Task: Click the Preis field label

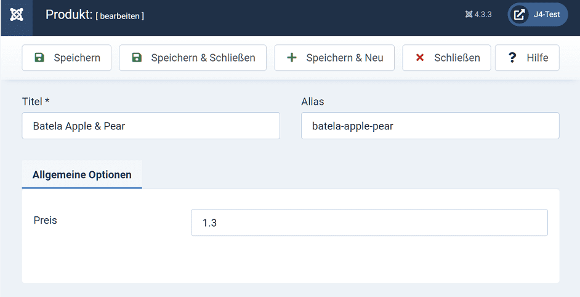Action: click(46, 220)
